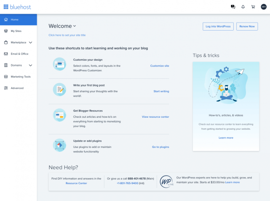Click the MH user avatar
The height and width of the screenshot is (201, 270).
(264, 7)
